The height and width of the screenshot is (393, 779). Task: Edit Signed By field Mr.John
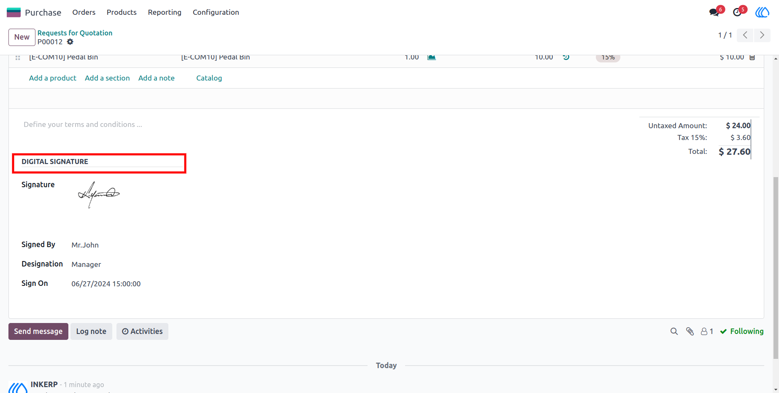click(85, 245)
